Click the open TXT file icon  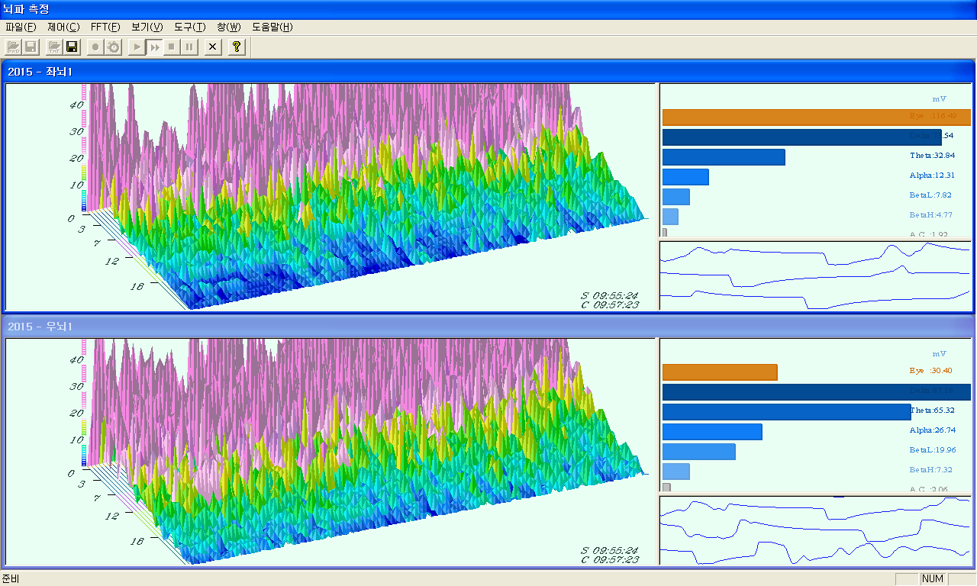(x=54, y=47)
